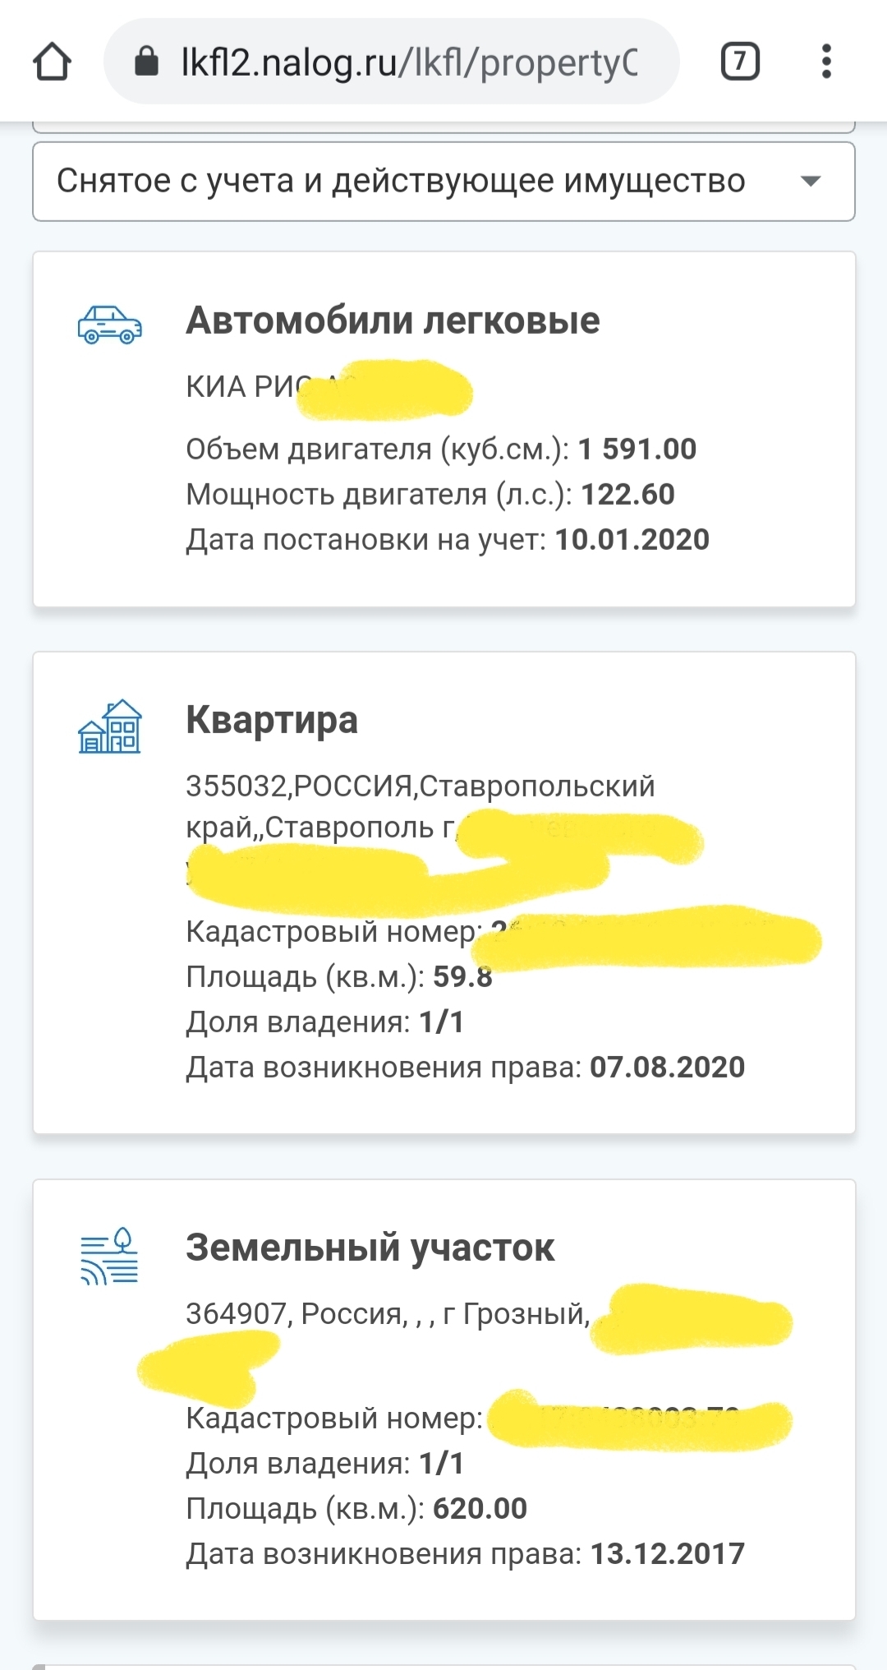Viewport: 887px width, 1670px height.
Task: Open the 'Земельный участок' heading
Action: pos(370,1248)
